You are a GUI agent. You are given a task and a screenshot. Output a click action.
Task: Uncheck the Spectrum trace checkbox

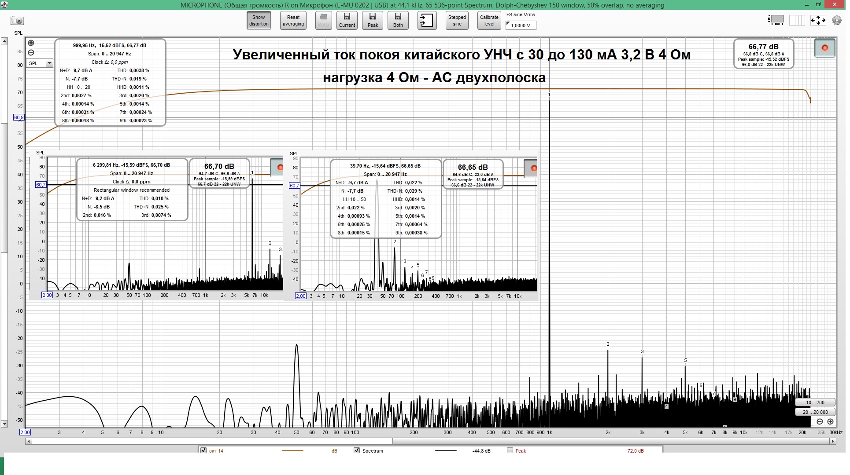coord(357,450)
